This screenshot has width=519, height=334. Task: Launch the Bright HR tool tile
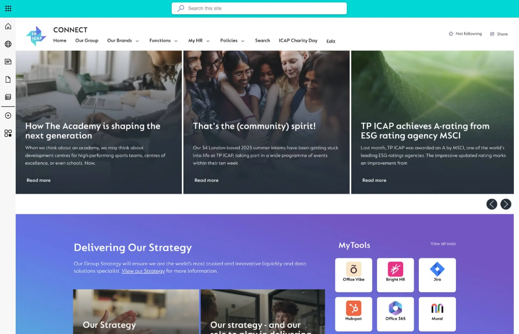pyautogui.click(x=395, y=275)
